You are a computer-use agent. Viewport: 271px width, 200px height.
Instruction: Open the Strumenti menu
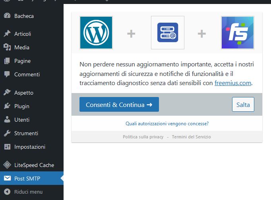click(x=32, y=133)
